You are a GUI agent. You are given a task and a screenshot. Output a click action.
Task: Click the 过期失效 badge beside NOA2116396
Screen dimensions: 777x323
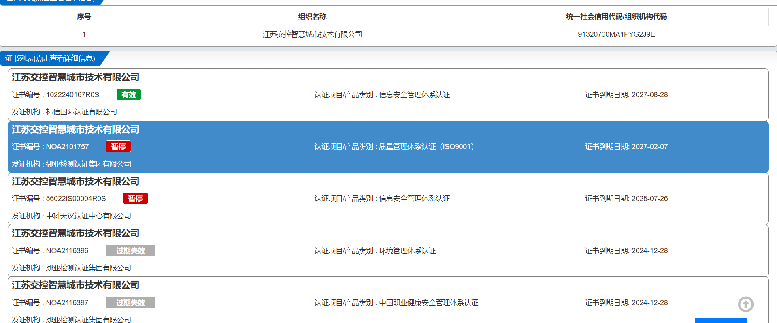click(x=130, y=250)
